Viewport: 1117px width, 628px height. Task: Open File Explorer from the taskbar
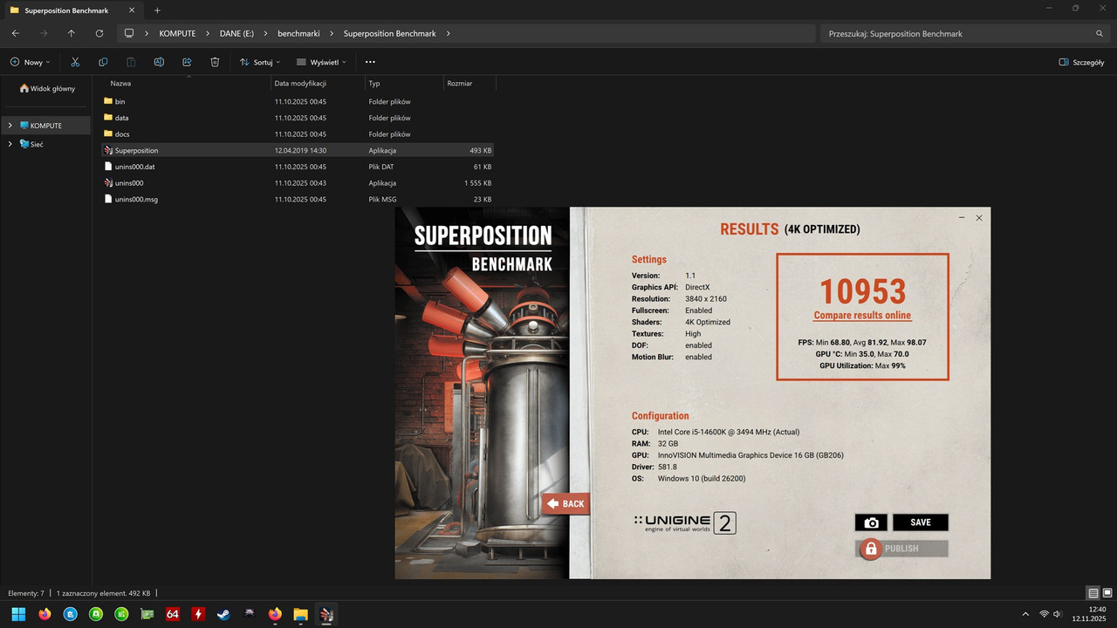coord(300,613)
